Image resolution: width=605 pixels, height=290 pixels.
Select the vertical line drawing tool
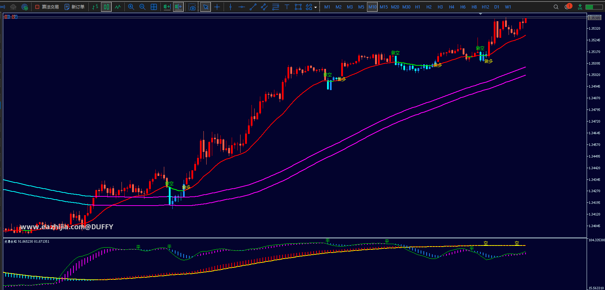(x=230, y=7)
